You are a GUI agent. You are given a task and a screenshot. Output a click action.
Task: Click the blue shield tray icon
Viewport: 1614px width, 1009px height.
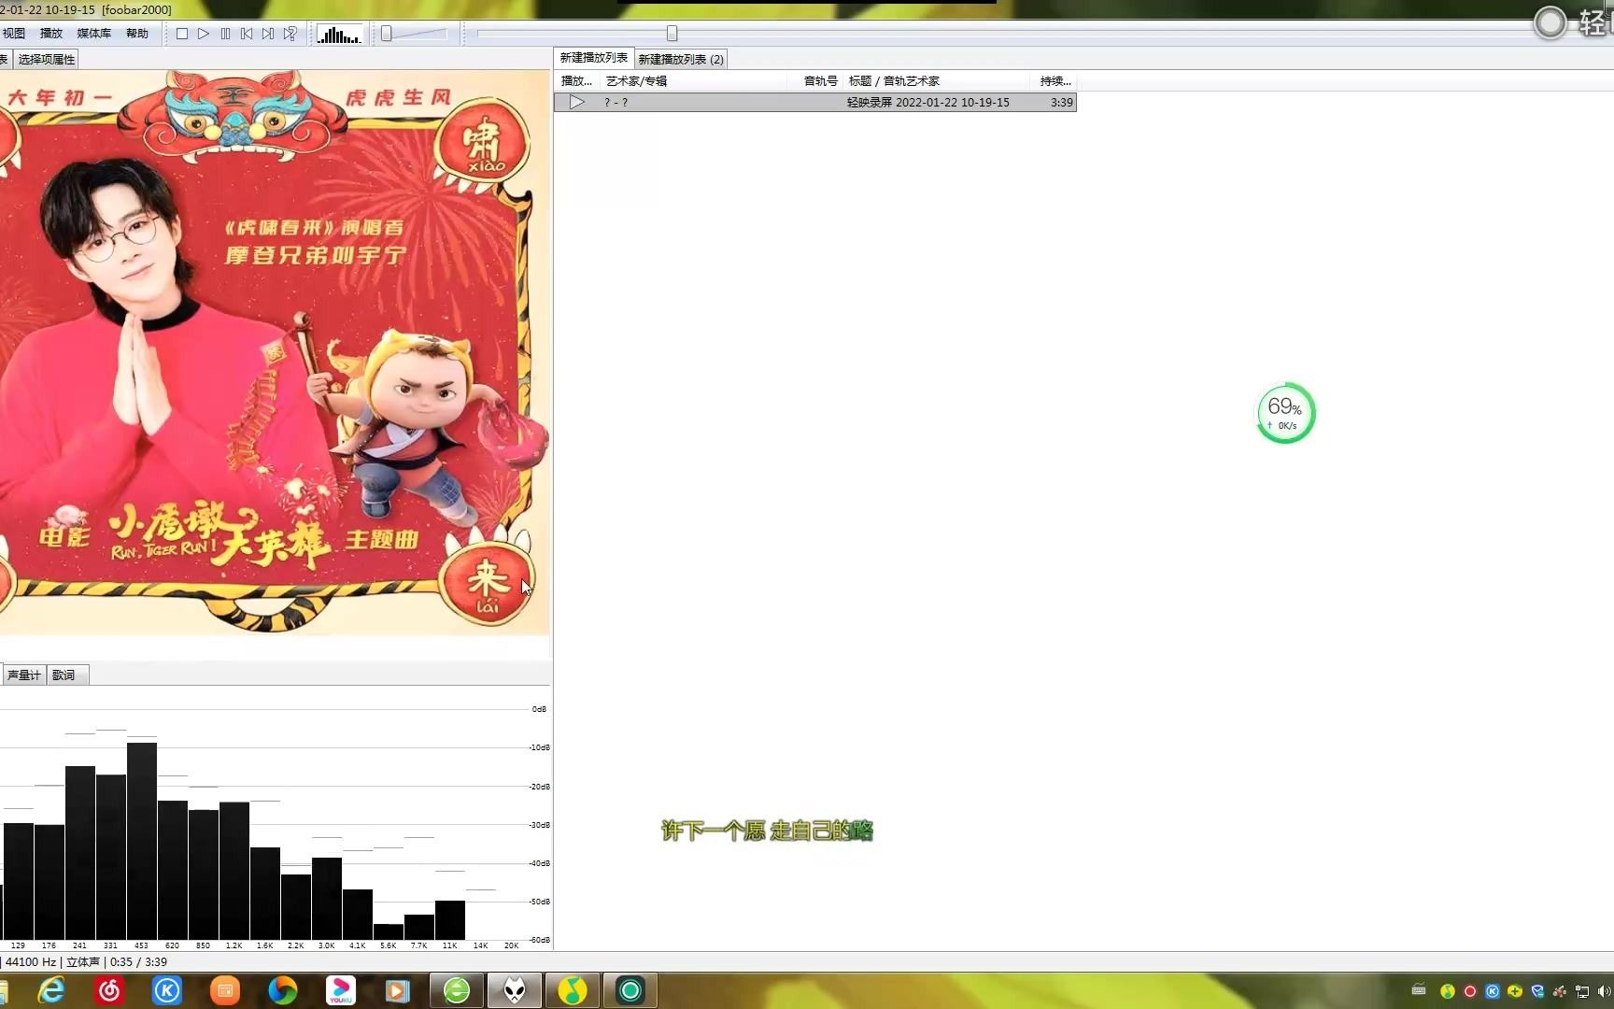click(1537, 991)
